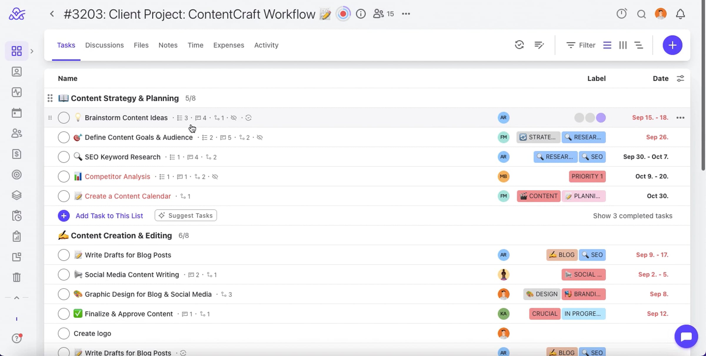This screenshot has height=356, width=706.
Task: Click the edit list icon in task toolbar
Action: pos(539,45)
